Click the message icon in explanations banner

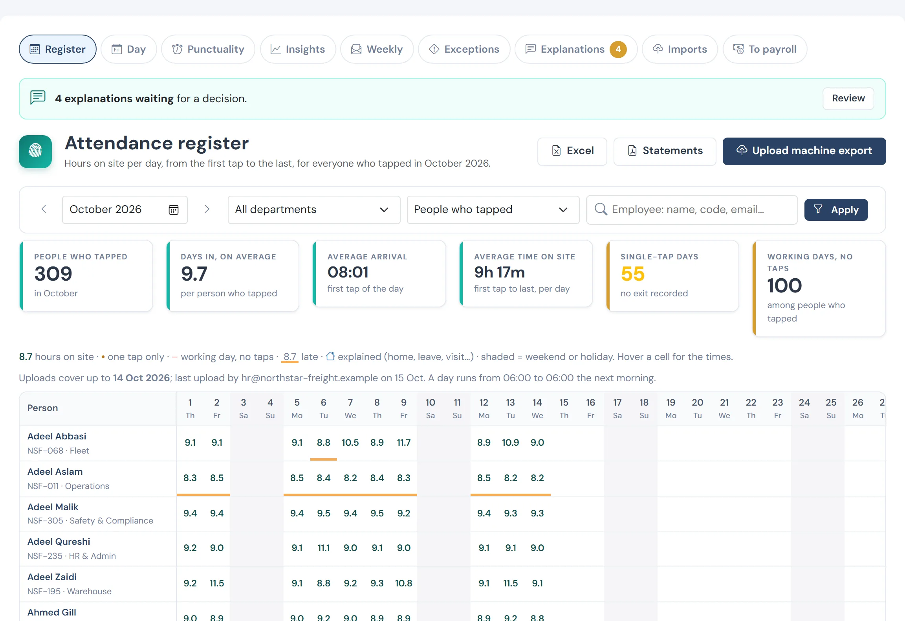coord(38,97)
